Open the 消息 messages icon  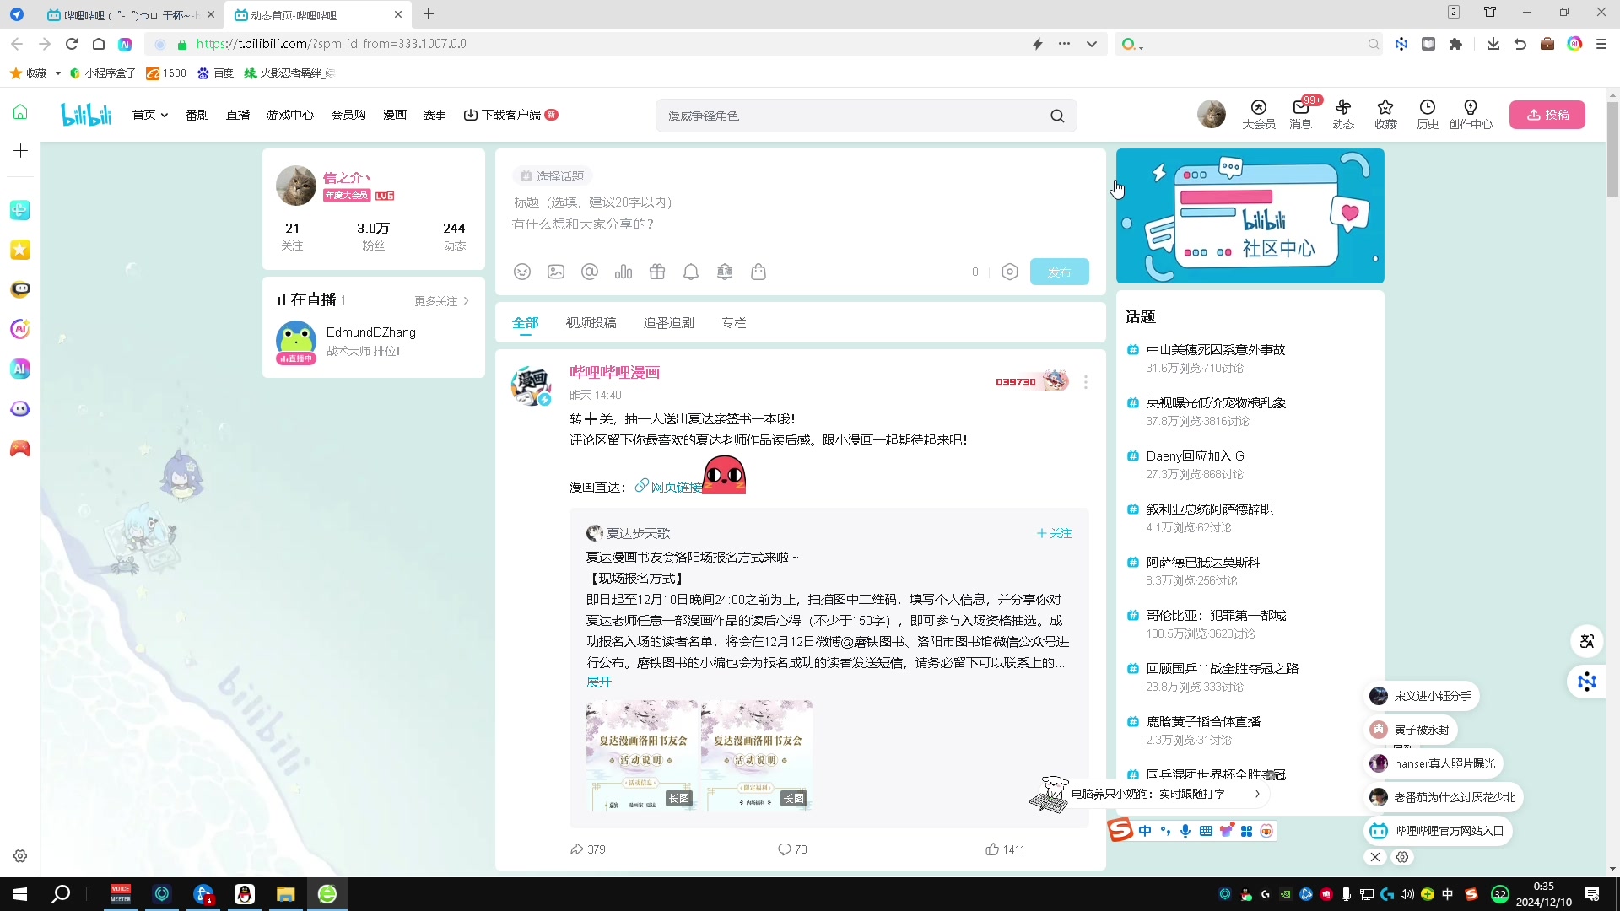point(1300,114)
